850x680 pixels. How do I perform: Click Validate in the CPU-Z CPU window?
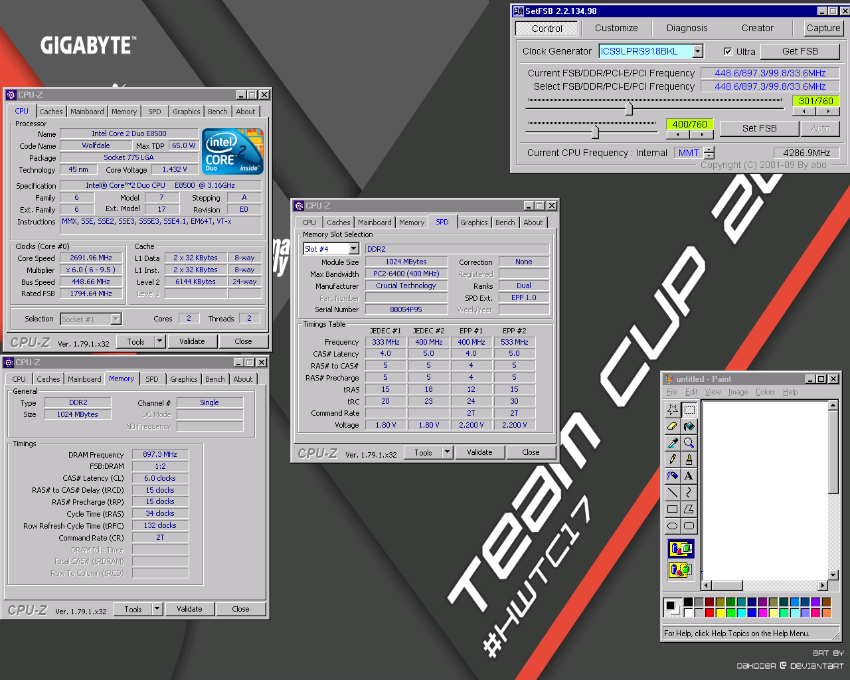(x=192, y=341)
